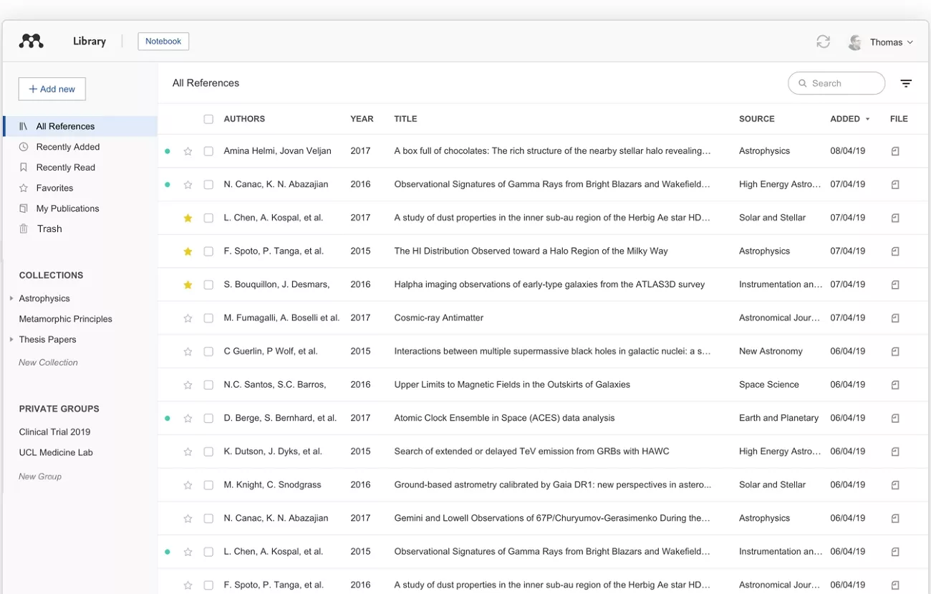This screenshot has height=594, width=931.
Task: Expand the Astrophysics collection
Action: (x=11, y=298)
